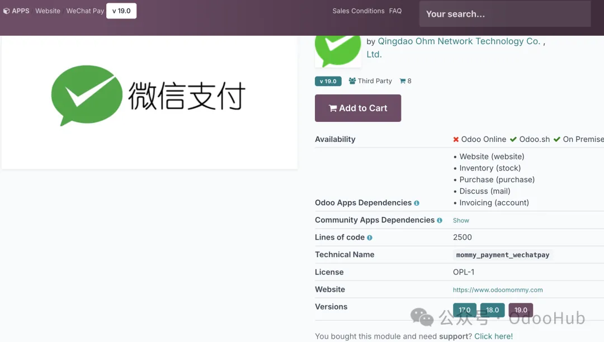Open Sales Conditions page
Image resolution: width=604 pixels, height=342 pixels.
click(x=358, y=11)
